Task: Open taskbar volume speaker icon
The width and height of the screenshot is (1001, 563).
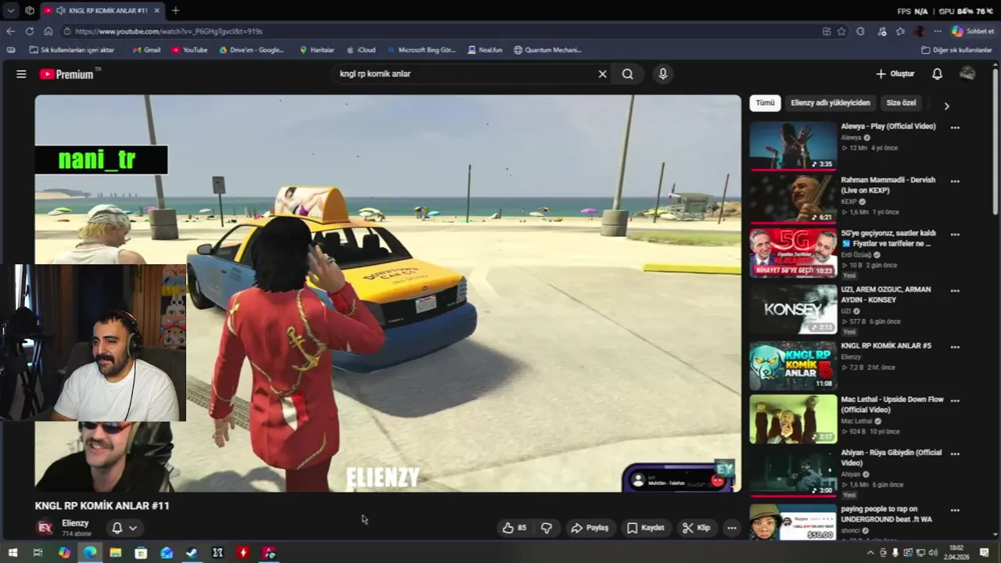Action: tap(933, 553)
